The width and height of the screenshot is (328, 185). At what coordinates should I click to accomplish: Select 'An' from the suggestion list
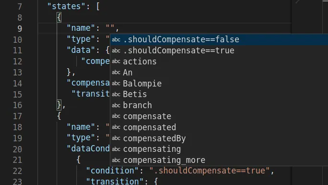(x=219, y=73)
